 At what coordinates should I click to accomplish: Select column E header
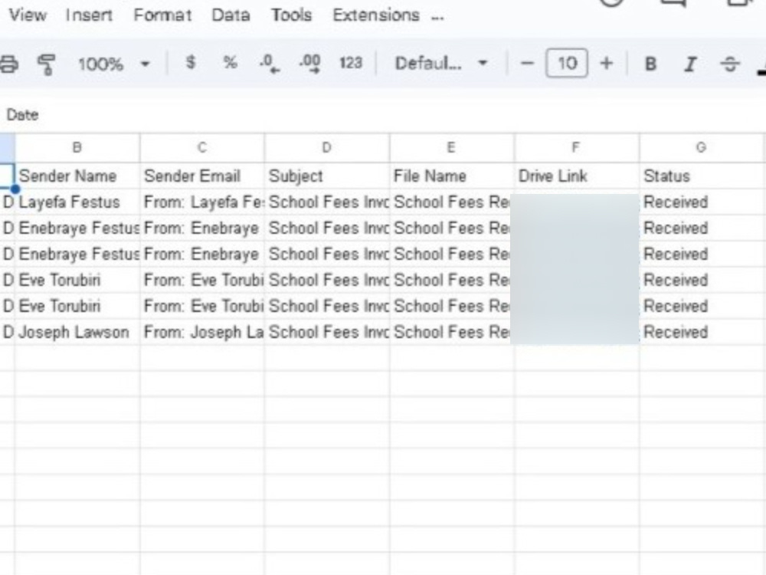pyautogui.click(x=451, y=148)
